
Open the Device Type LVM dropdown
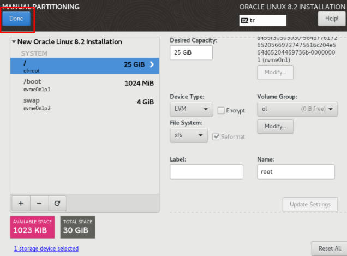pyautogui.click(x=192, y=109)
